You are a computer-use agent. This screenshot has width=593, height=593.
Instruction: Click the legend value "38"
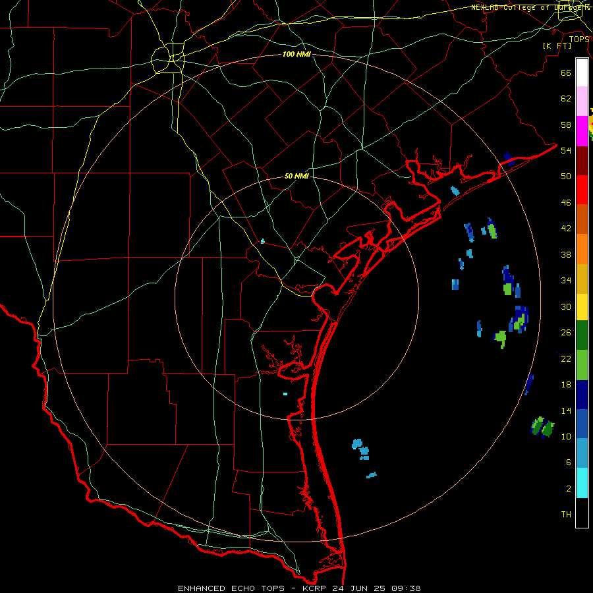coord(566,255)
